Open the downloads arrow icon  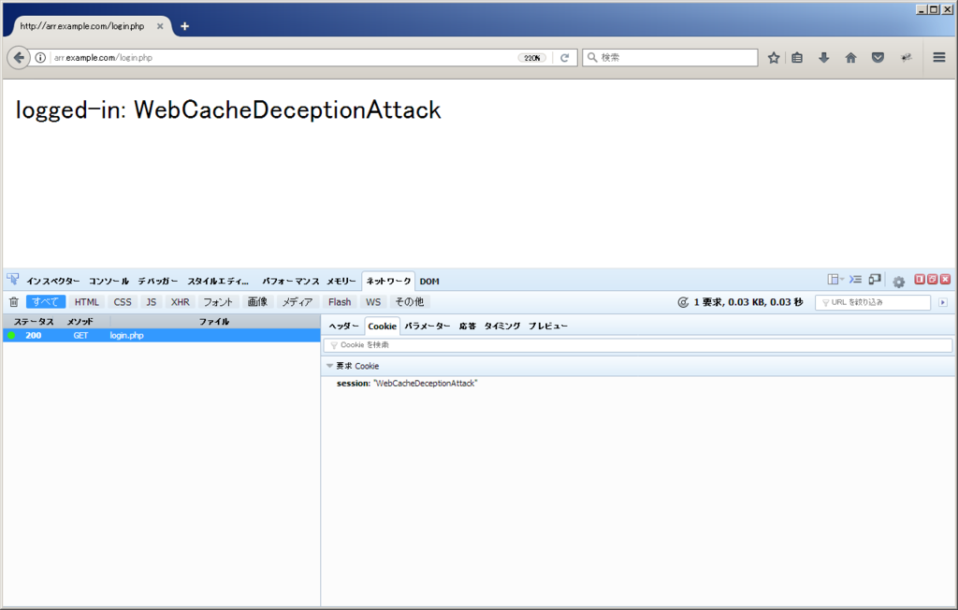coord(824,58)
